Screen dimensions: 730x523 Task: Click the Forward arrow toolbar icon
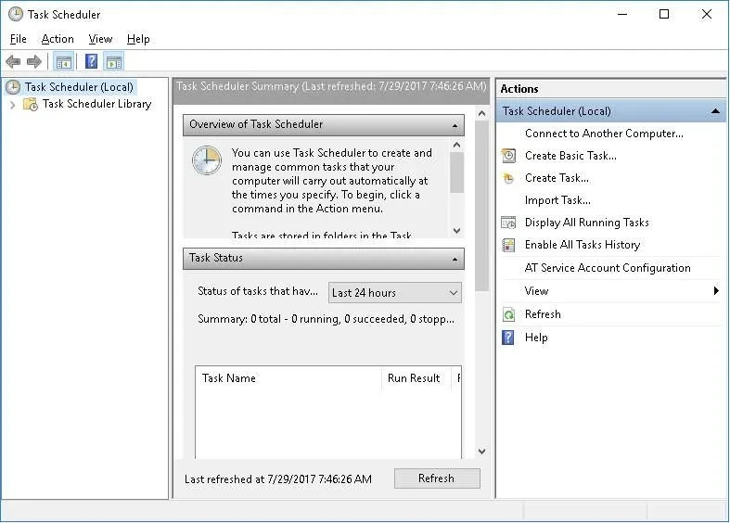[34, 62]
